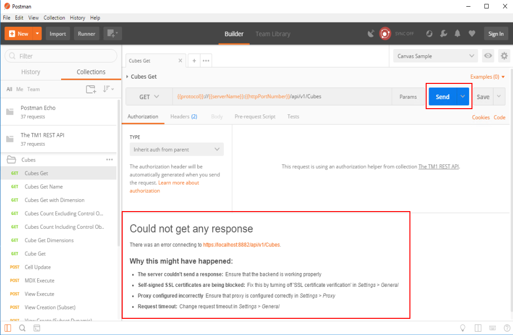Viewport: 513px width, 335px height.
Task: Open the GET method dropdown
Action: point(149,97)
